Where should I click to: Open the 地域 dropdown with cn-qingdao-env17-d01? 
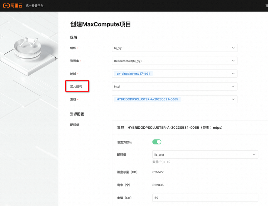click(175, 74)
